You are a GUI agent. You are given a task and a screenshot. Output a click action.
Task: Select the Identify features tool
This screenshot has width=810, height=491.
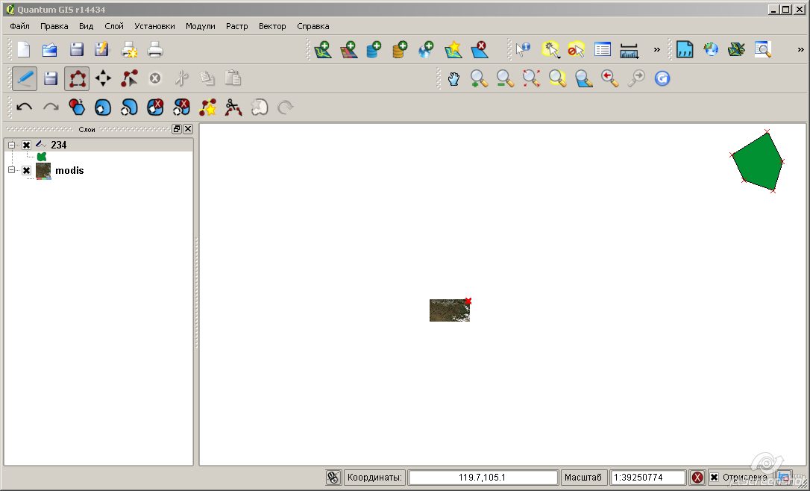523,49
